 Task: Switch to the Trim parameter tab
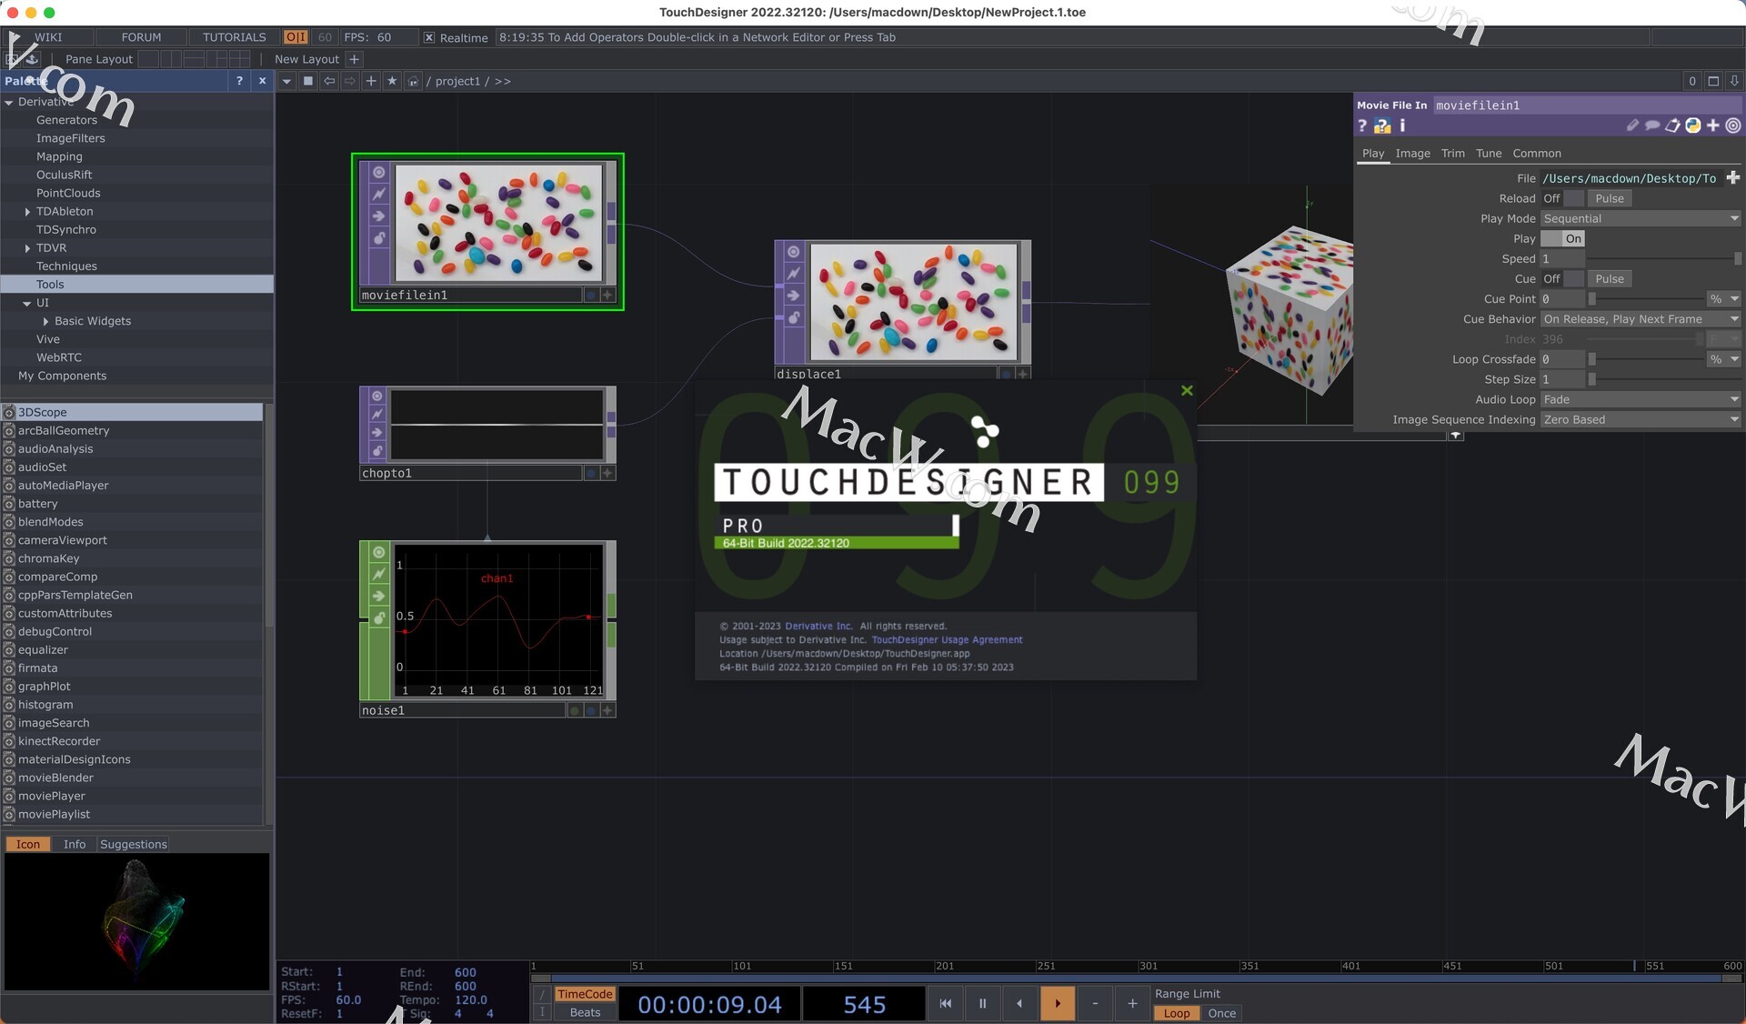point(1452,154)
